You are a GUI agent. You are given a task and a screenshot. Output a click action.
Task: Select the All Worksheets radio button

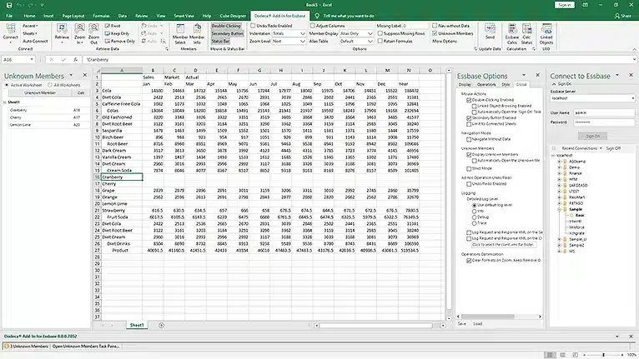pyautogui.click(x=50, y=85)
